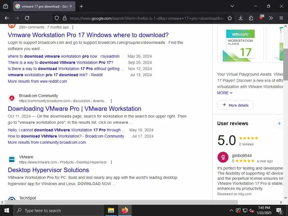Open Downloading VMware Pro | VMware Workstation result
288x216 pixels.
click(75, 109)
